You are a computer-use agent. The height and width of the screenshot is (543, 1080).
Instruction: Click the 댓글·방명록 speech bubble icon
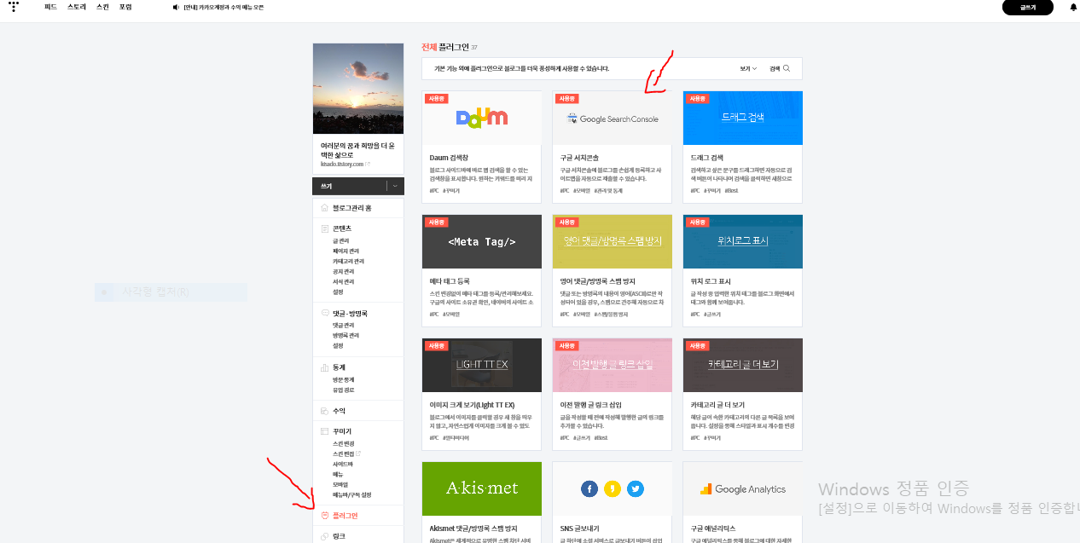pyautogui.click(x=324, y=314)
